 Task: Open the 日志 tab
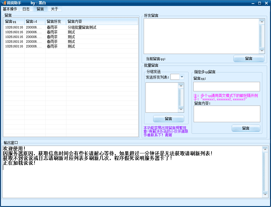[26, 9]
